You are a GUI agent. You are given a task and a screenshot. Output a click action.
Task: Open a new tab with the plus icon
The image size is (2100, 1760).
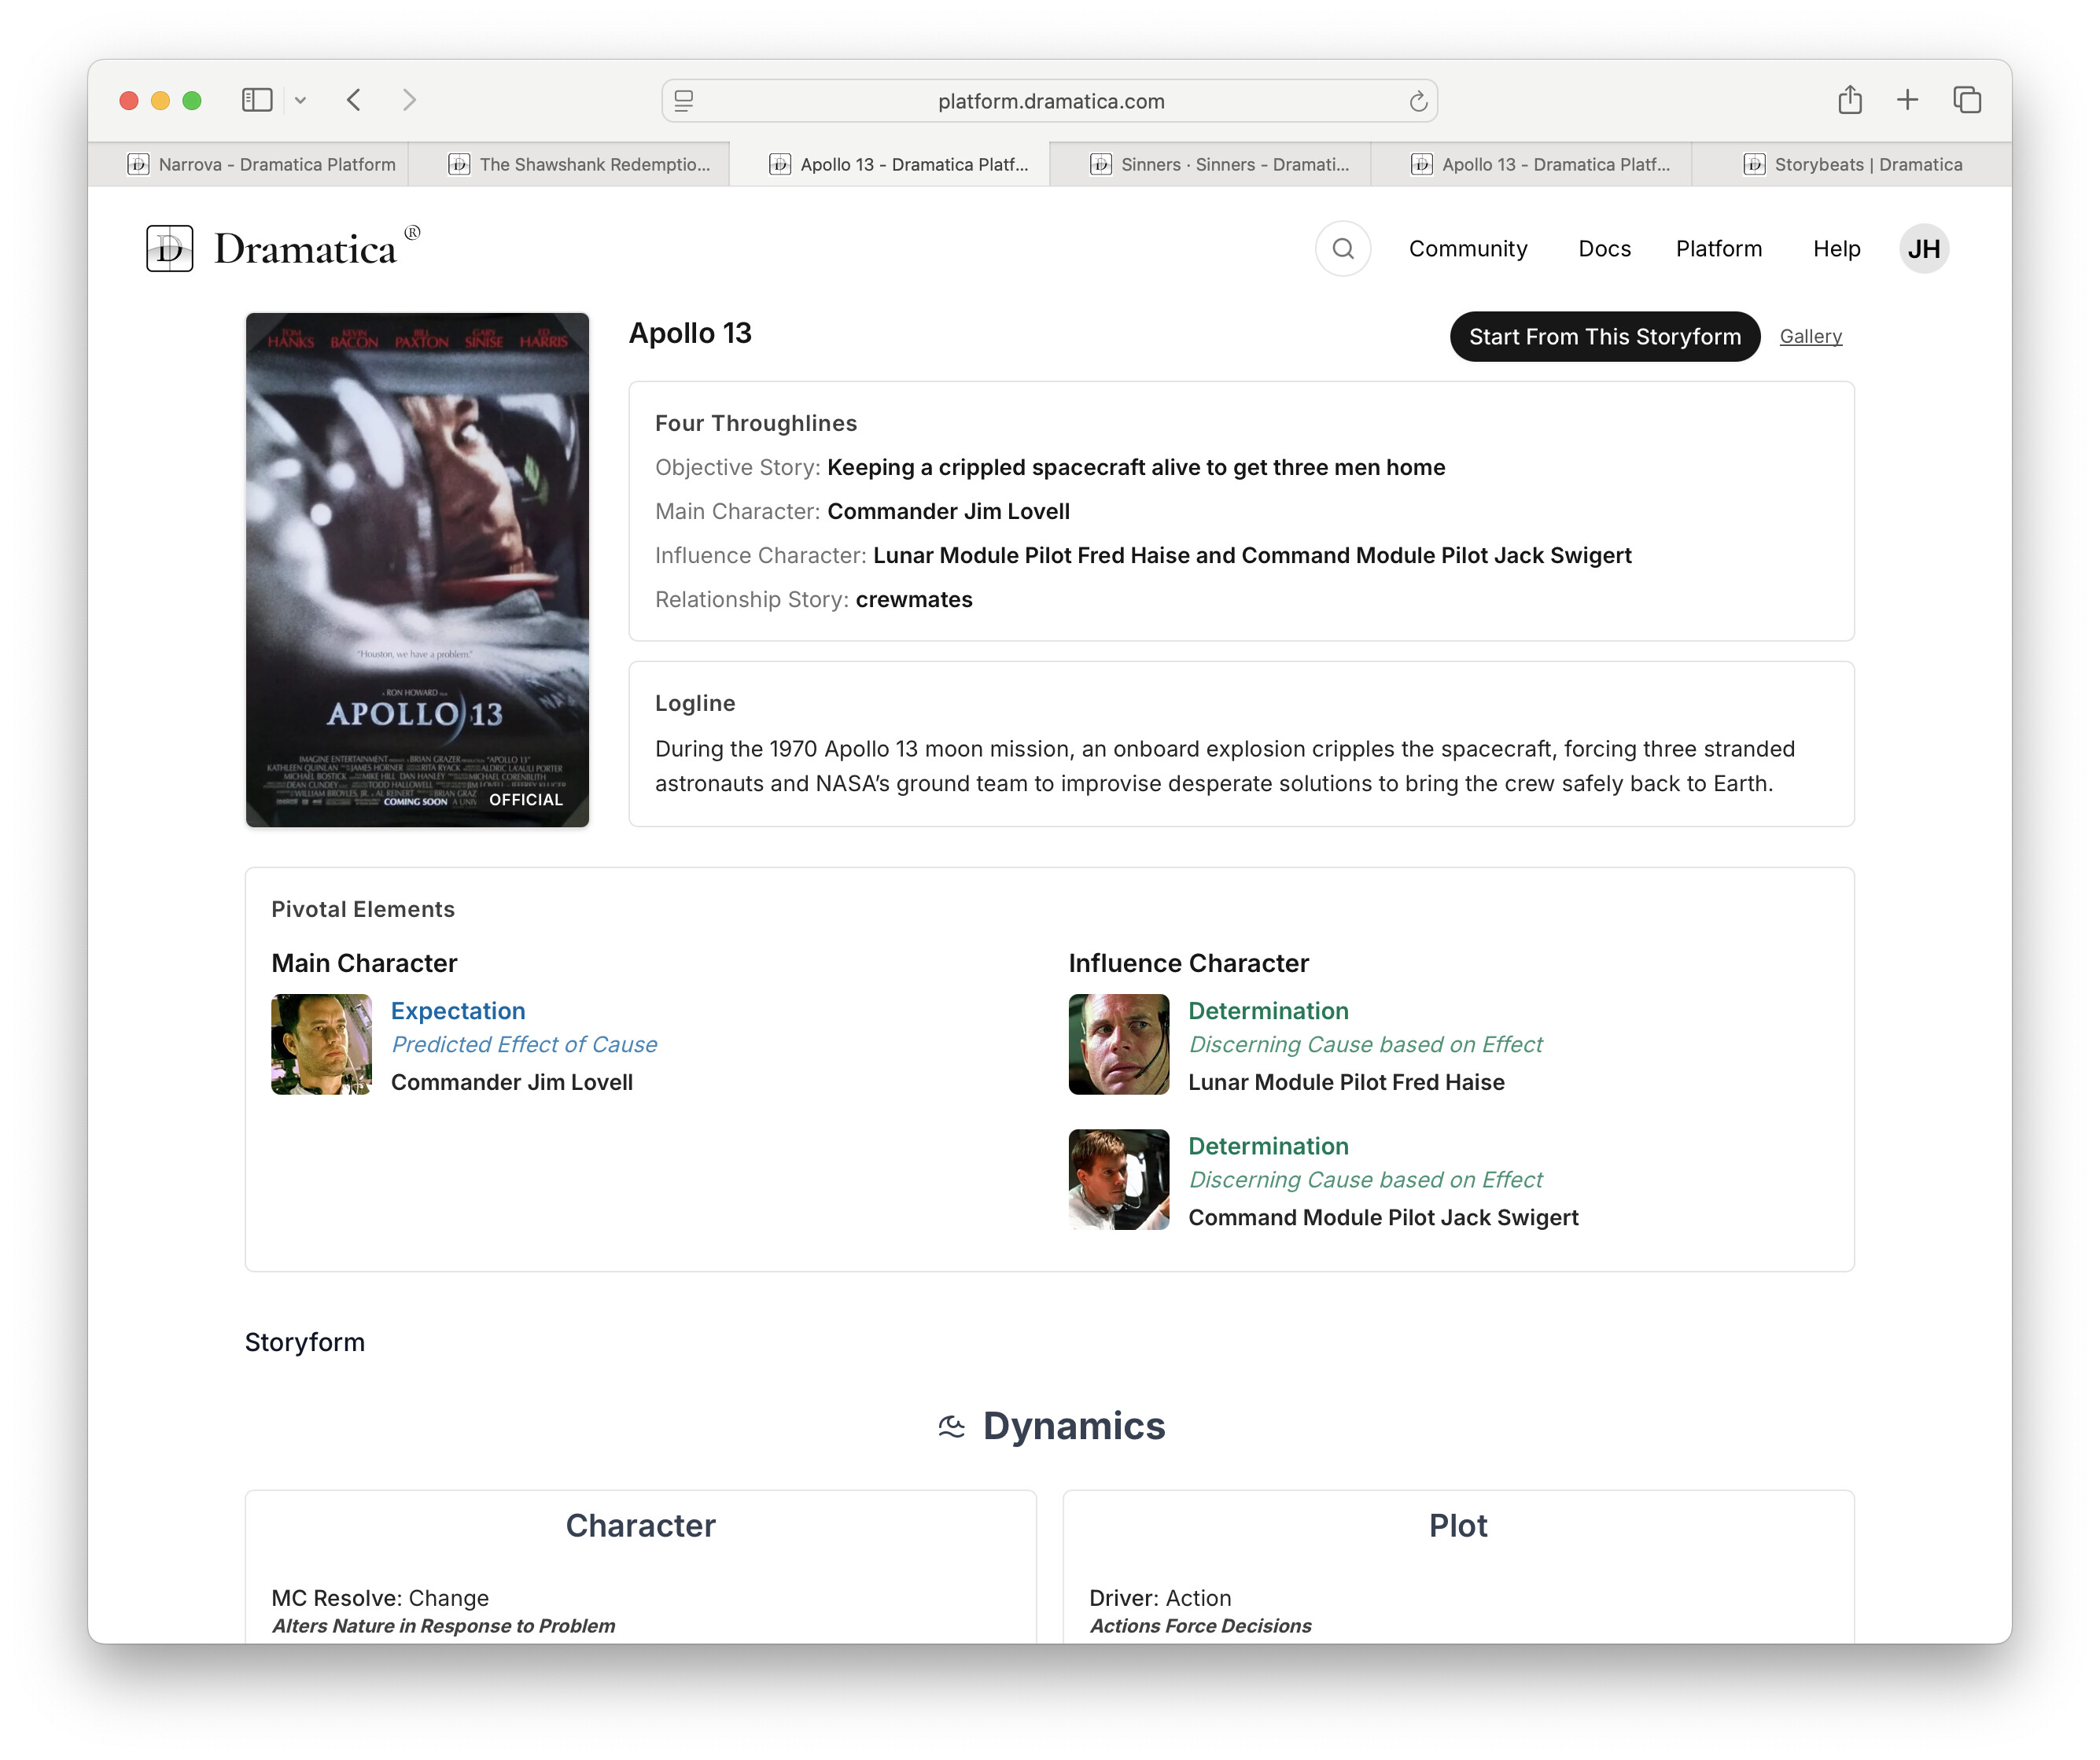tap(1907, 100)
